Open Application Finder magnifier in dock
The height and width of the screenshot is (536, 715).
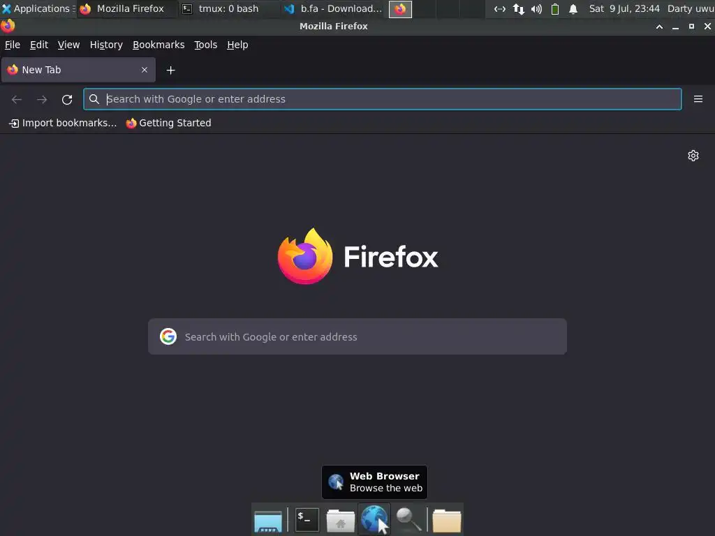click(408, 520)
